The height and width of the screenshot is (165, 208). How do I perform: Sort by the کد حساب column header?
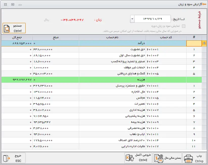coord(166,37)
